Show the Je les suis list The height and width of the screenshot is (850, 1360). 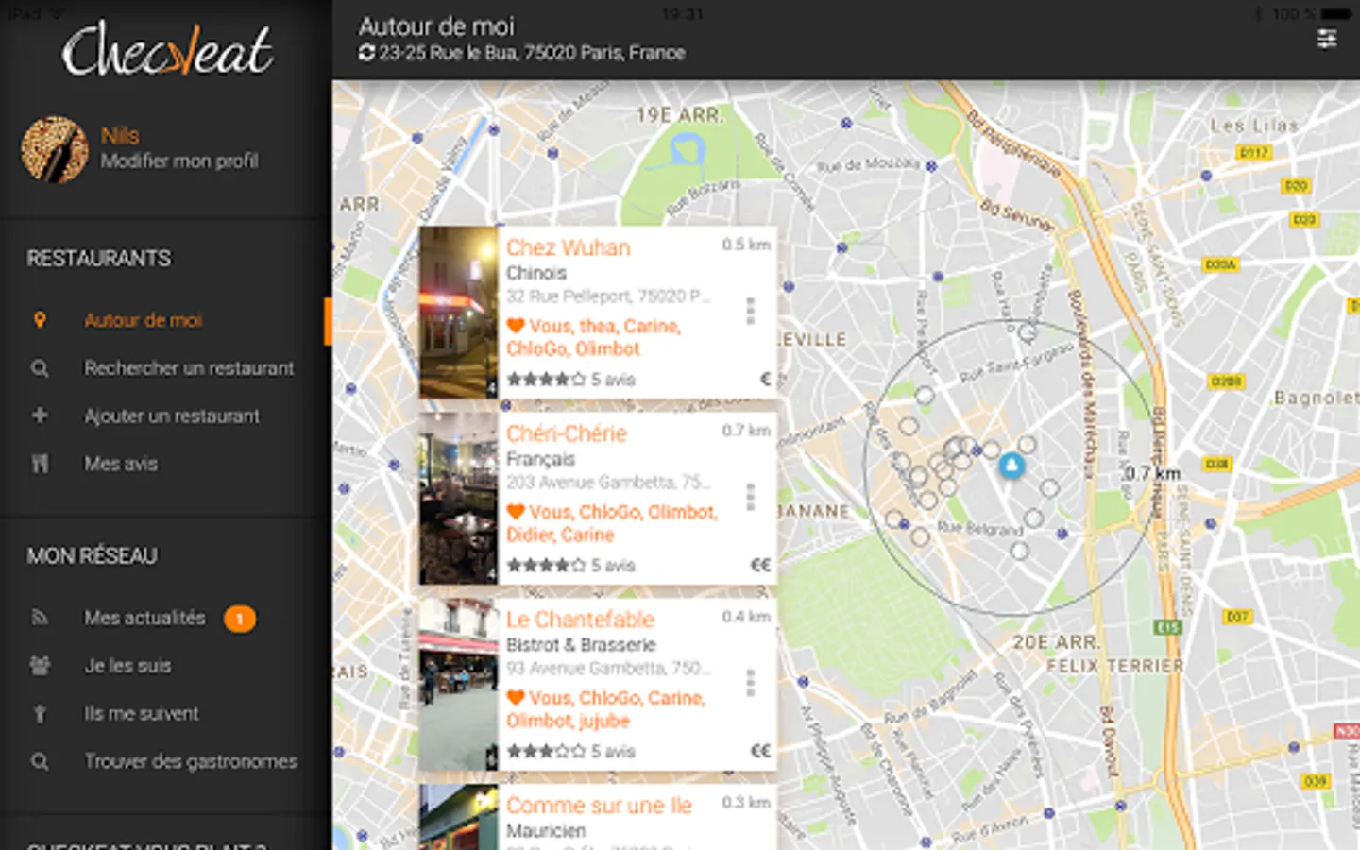127,666
